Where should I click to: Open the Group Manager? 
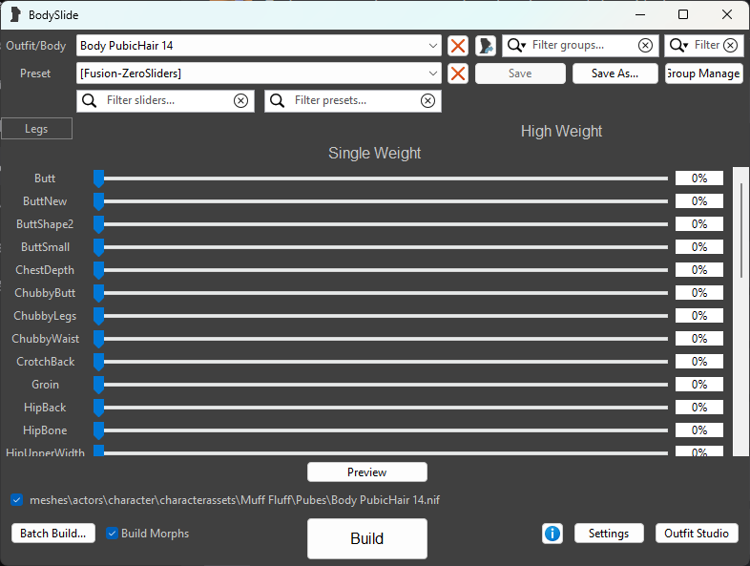pos(703,73)
